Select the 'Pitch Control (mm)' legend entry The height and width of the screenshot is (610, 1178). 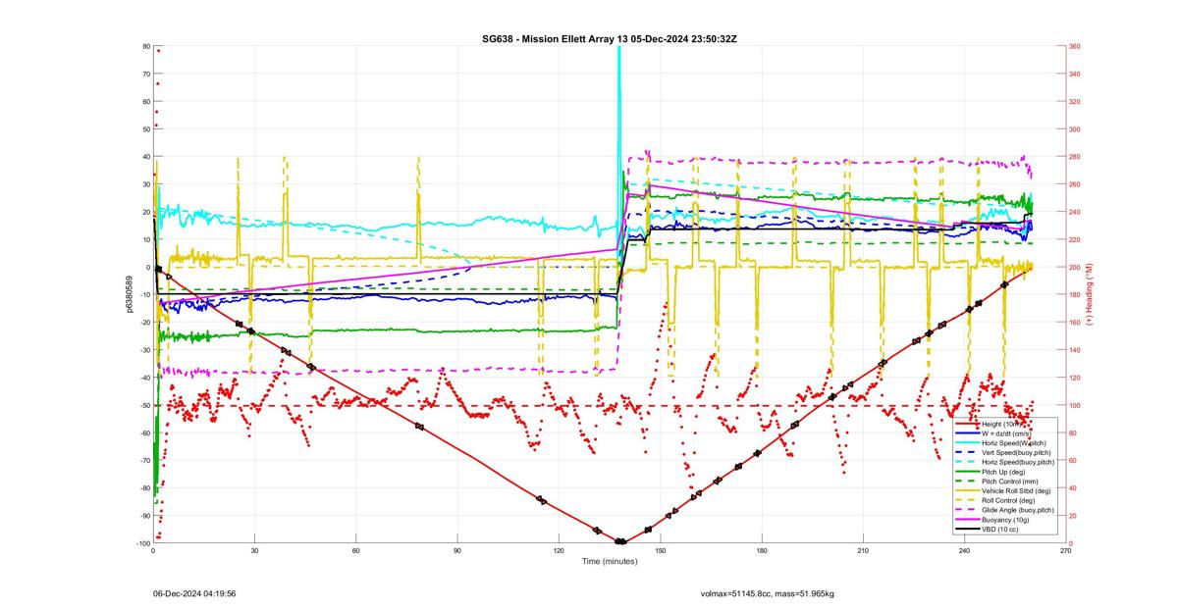tap(1010, 482)
